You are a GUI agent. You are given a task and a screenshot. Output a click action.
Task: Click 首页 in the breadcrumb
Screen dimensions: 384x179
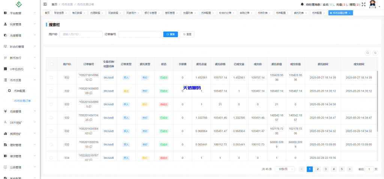54,4
